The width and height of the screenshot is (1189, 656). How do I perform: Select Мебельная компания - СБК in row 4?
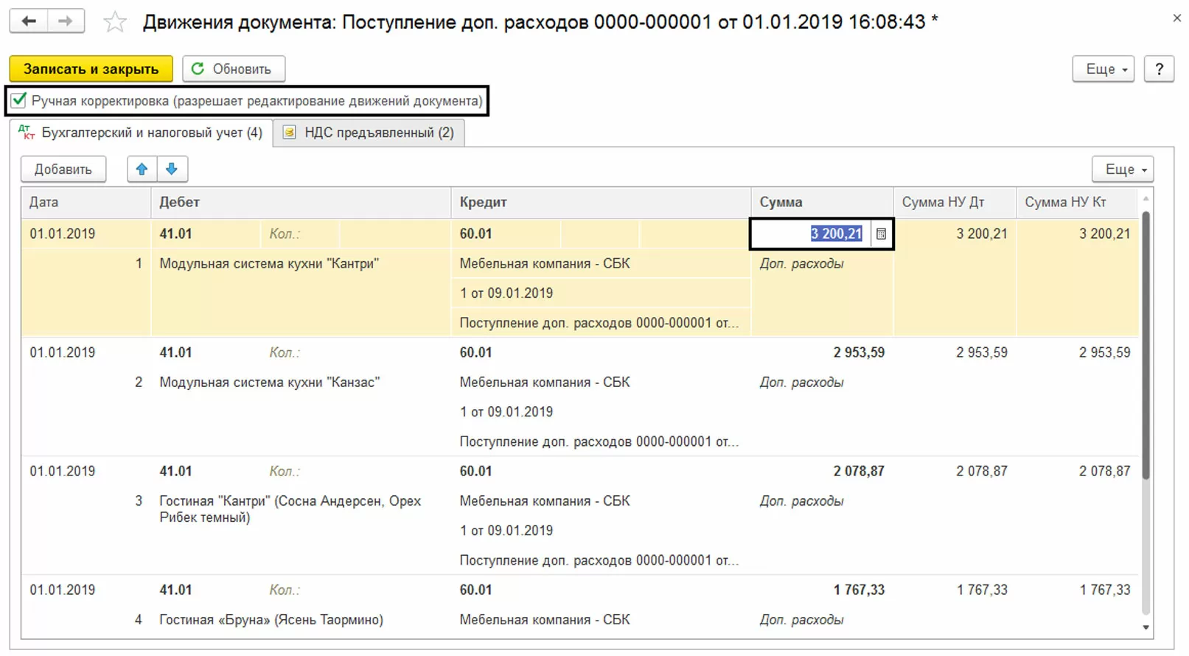click(x=545, y=620)
